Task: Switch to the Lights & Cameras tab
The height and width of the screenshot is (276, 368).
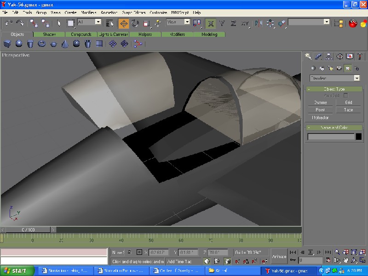Action: [x=113, y=34]
